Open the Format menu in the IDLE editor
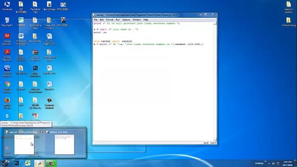The image size is (297, 167). [110, 19]
